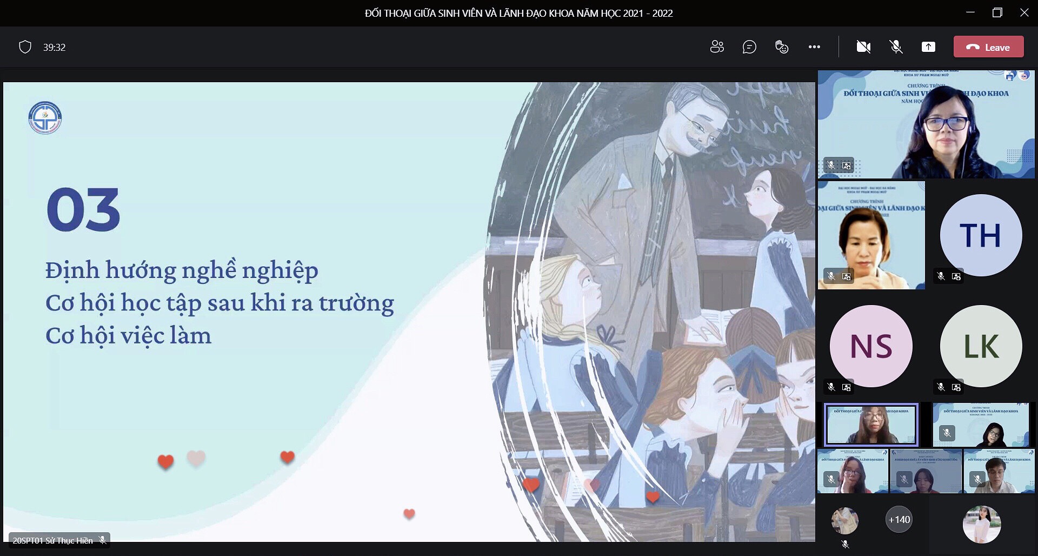Turn on the camera

pyautogui.click(x=863, y=47)
